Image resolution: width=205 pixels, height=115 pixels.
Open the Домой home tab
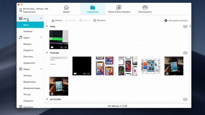(x=66, y=9)
